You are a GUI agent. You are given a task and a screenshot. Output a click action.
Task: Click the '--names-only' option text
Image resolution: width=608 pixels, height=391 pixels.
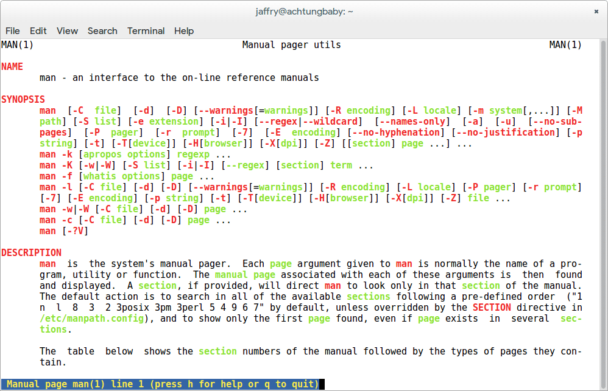click(412, 122)
